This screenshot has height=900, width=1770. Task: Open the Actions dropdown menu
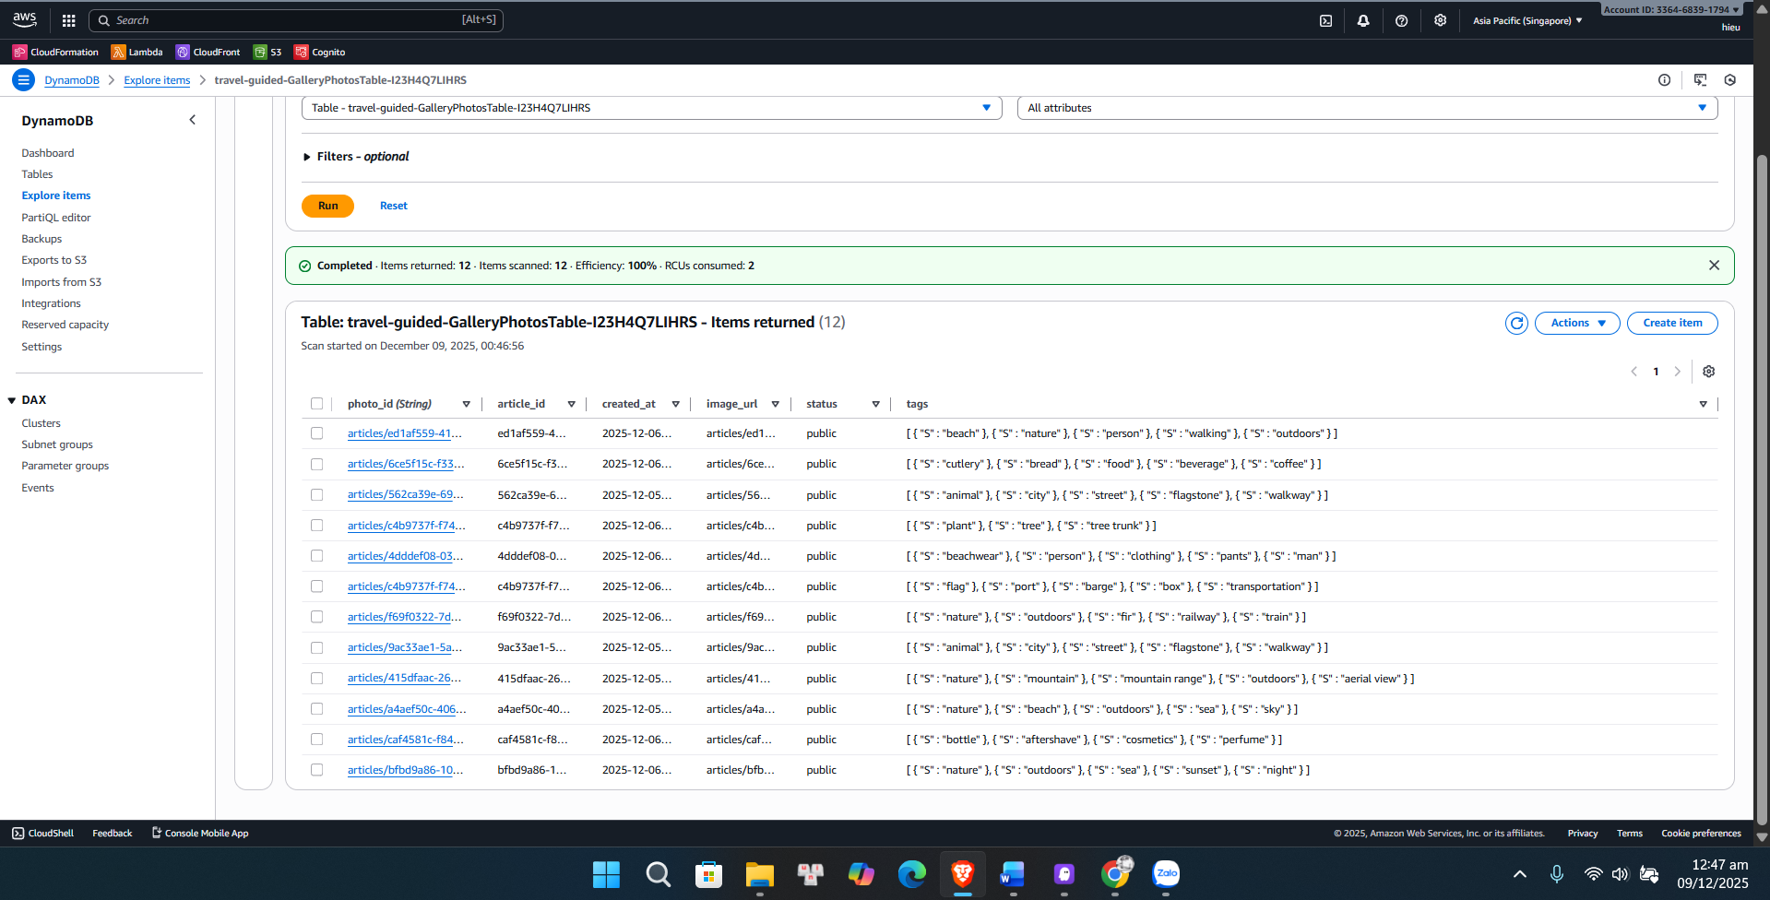[x=1576, y=323]
